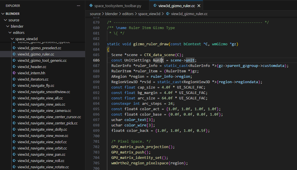Click wmOrtho2_region_pixelspace on line 705
The height and width of the screenshot is (170, 297).
pos(140,163)
